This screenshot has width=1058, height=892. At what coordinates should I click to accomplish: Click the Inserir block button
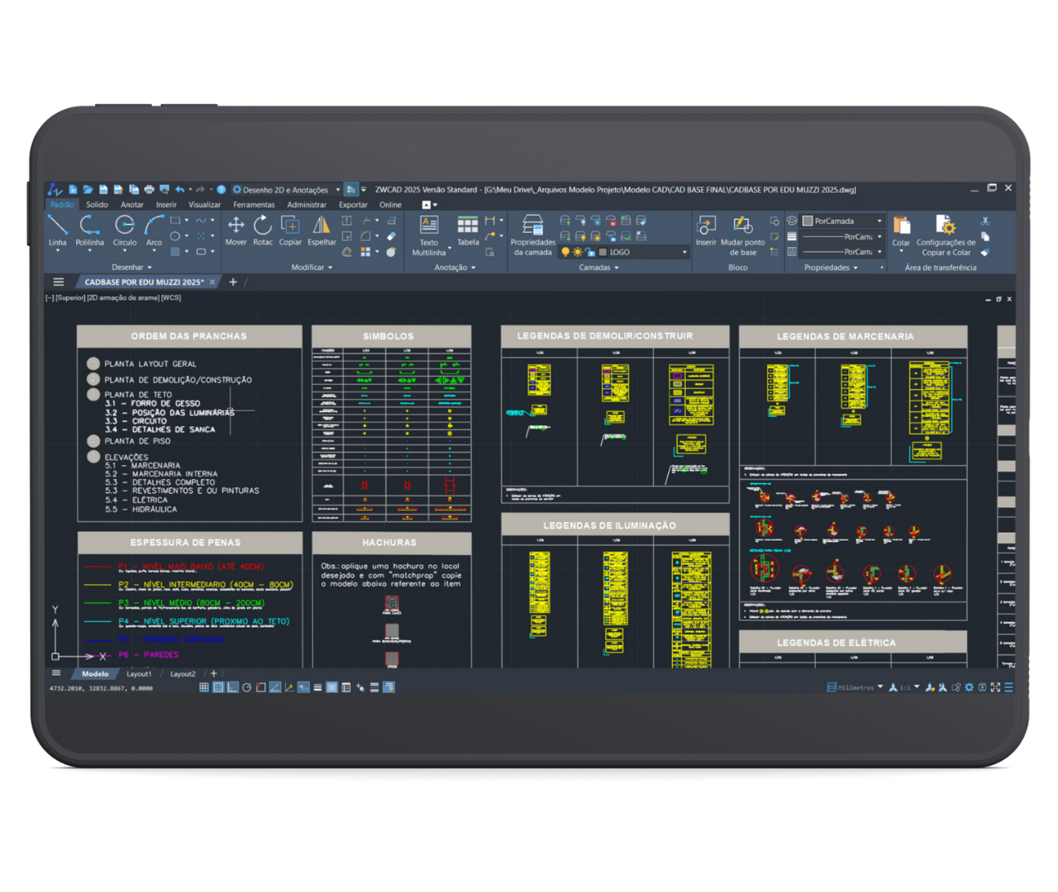706,230
